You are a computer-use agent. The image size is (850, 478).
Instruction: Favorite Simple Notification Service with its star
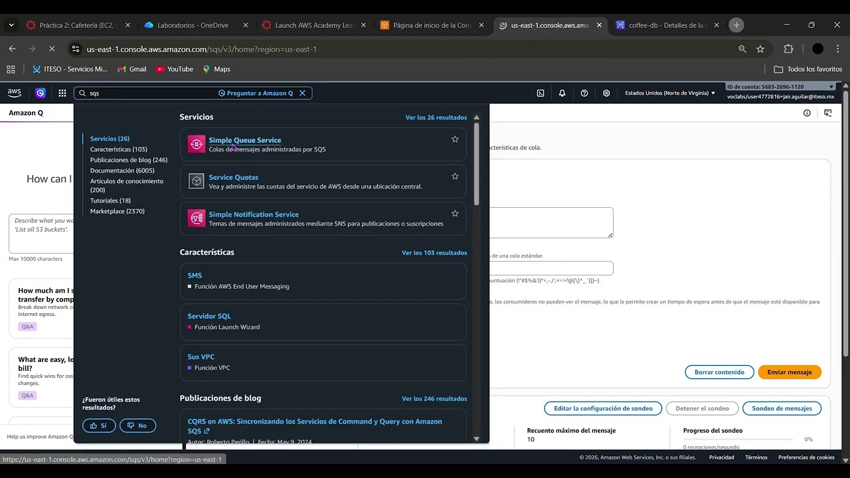455,214
